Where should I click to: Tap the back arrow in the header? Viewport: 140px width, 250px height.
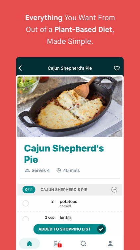coord(20,68)
